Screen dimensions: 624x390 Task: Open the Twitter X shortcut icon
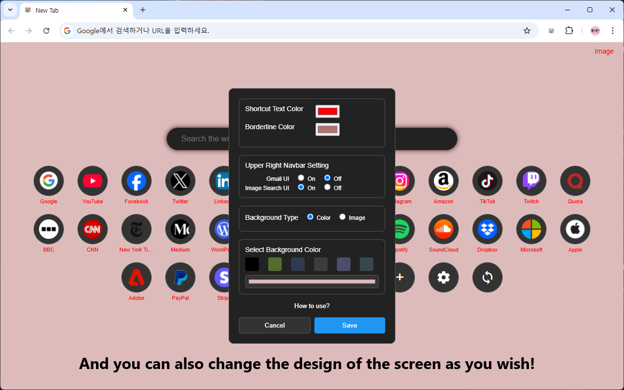pos(180,181)
